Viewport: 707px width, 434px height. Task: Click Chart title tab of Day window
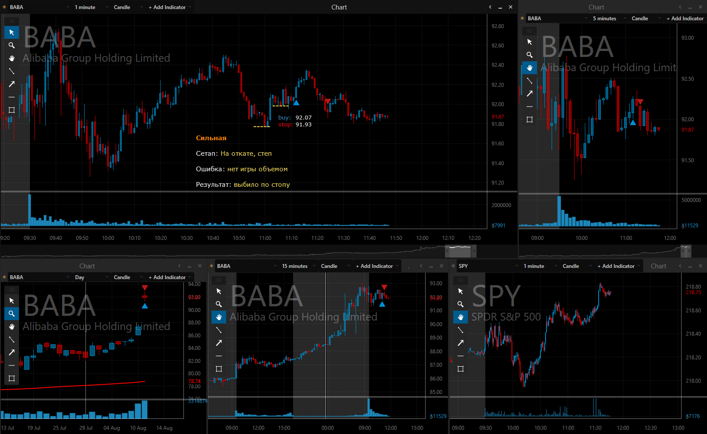point(87,266)
